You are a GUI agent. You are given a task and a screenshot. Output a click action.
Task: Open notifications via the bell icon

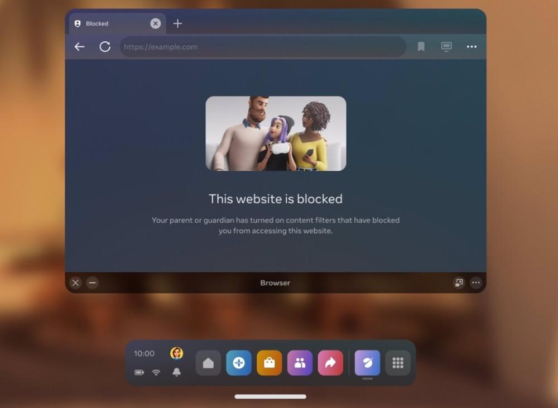177,372
